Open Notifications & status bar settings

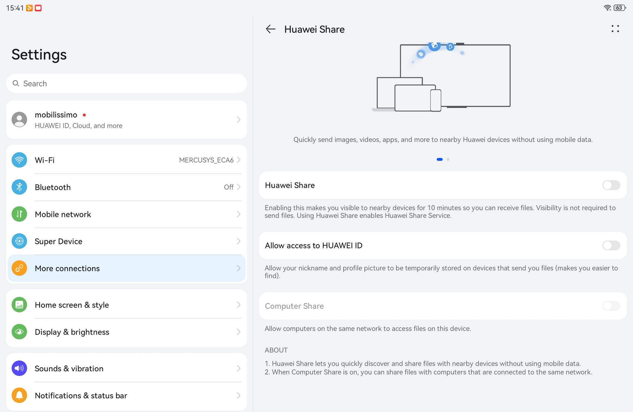pyautogui.click(x=126, y=395)
